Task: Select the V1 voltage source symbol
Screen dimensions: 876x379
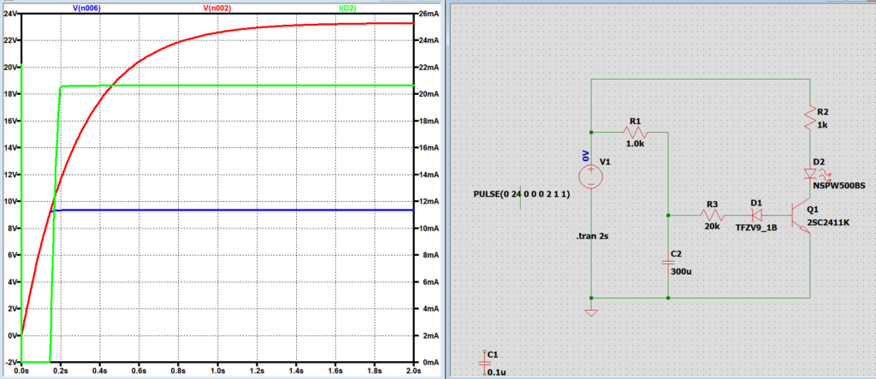Action: pos(591,176)
